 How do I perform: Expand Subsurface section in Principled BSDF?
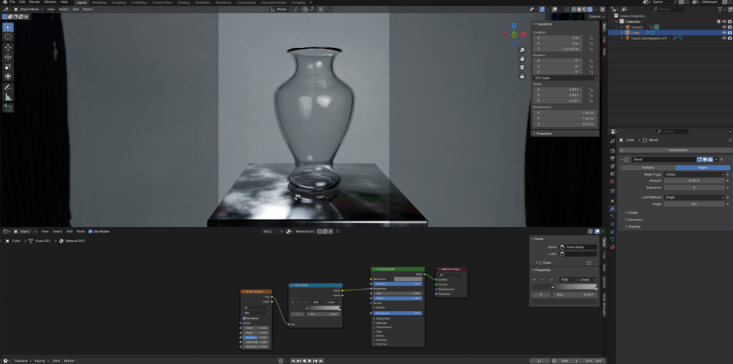(384, 319)
